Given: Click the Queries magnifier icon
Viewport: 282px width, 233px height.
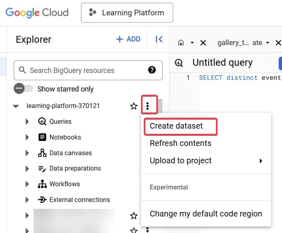Looking at the screenshot, I should point(42,121).
